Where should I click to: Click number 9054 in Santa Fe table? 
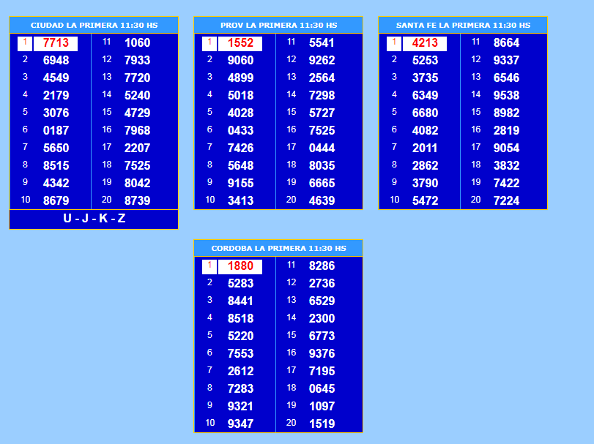click(506, 148)
